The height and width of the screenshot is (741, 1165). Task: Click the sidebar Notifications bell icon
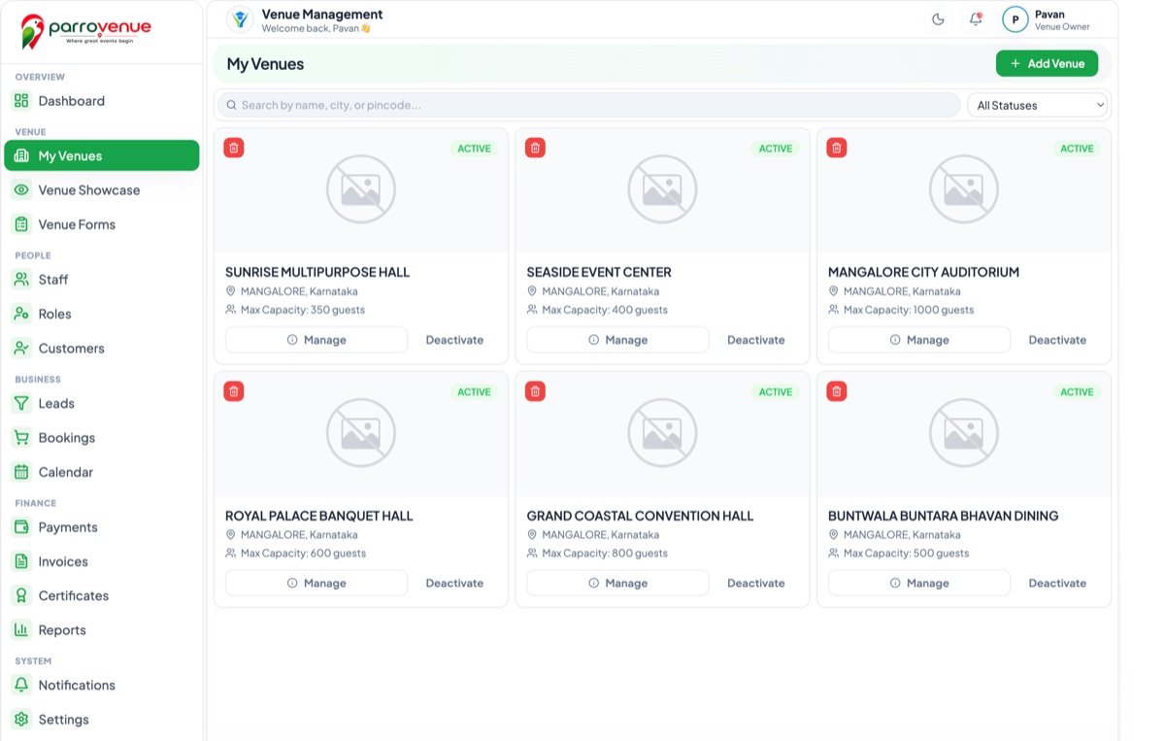click(x=21, y=685)
